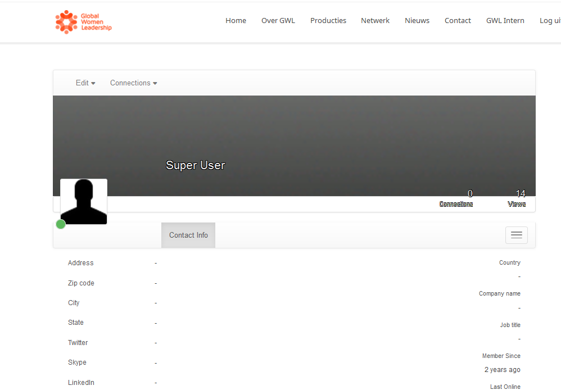Navigate to Netwerk

click(375, 21)
